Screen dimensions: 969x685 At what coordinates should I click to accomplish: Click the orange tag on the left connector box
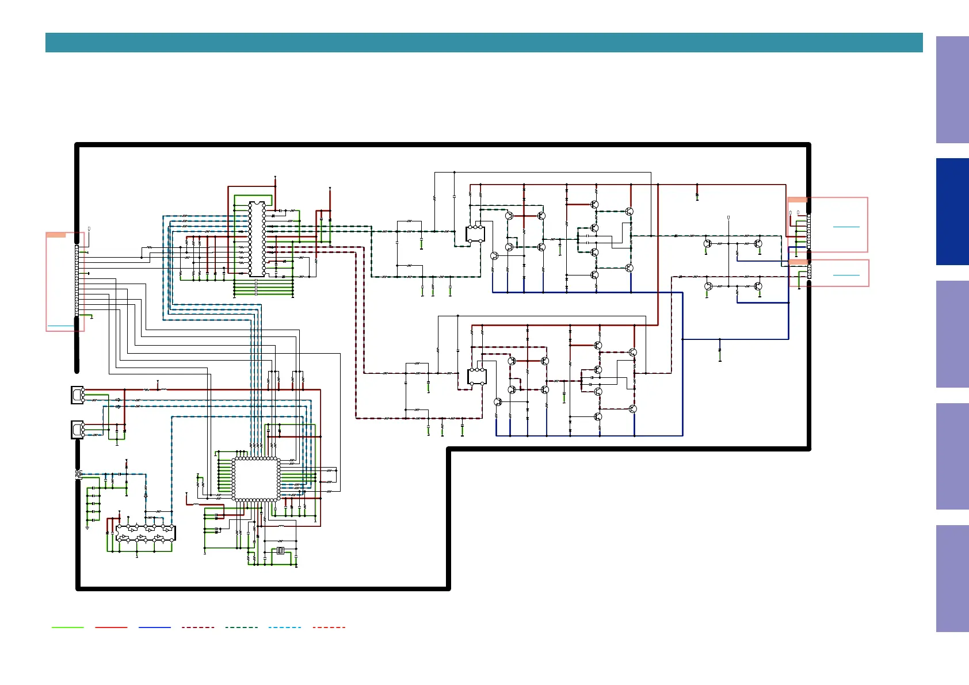tap(56, 235)
